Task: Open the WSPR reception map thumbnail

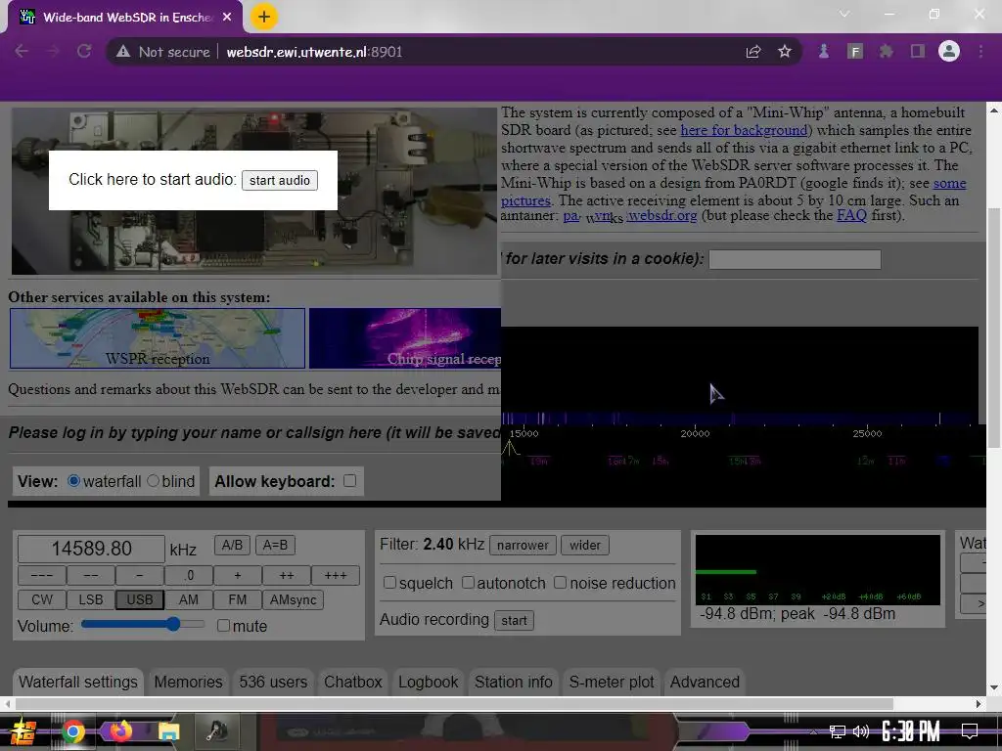Action: pyautogui.click(x=158, y=338)
